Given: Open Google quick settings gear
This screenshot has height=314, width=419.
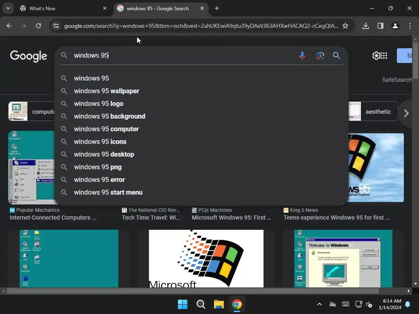Looking at the screenshot, I should (376, 56).
